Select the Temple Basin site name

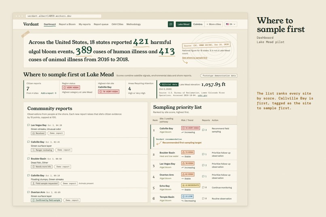coord(167,197)
